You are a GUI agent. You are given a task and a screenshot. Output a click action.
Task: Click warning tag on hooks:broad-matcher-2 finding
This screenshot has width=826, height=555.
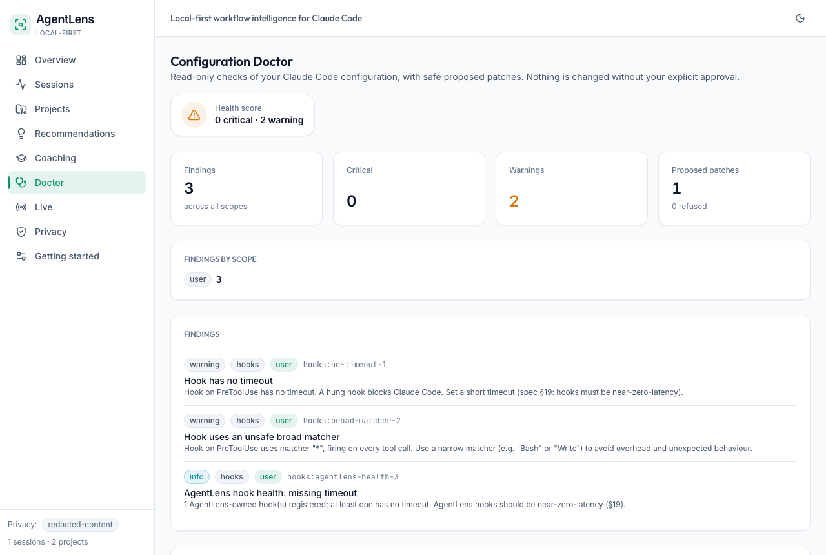click(x=205, y=421)
